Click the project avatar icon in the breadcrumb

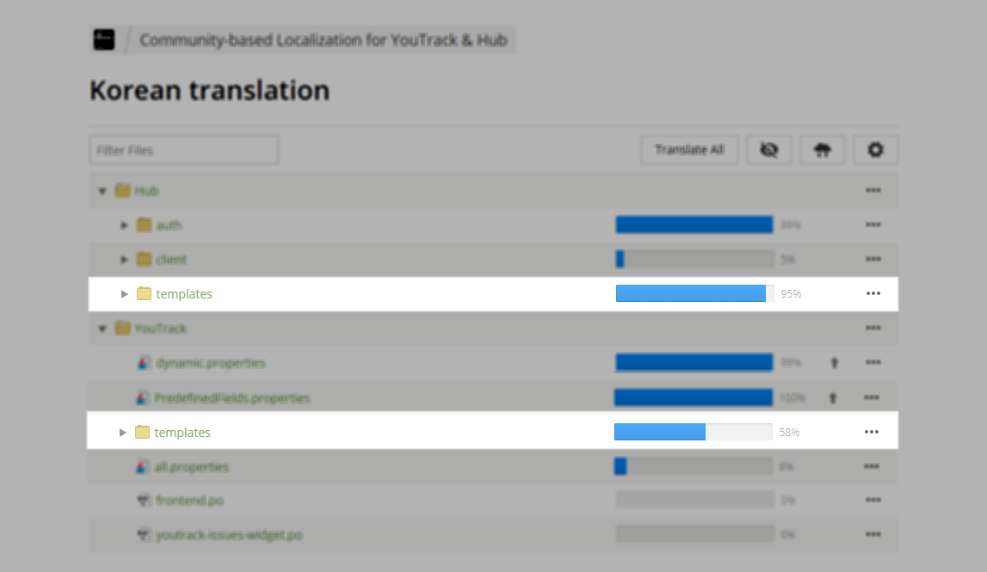click(103, 39)
